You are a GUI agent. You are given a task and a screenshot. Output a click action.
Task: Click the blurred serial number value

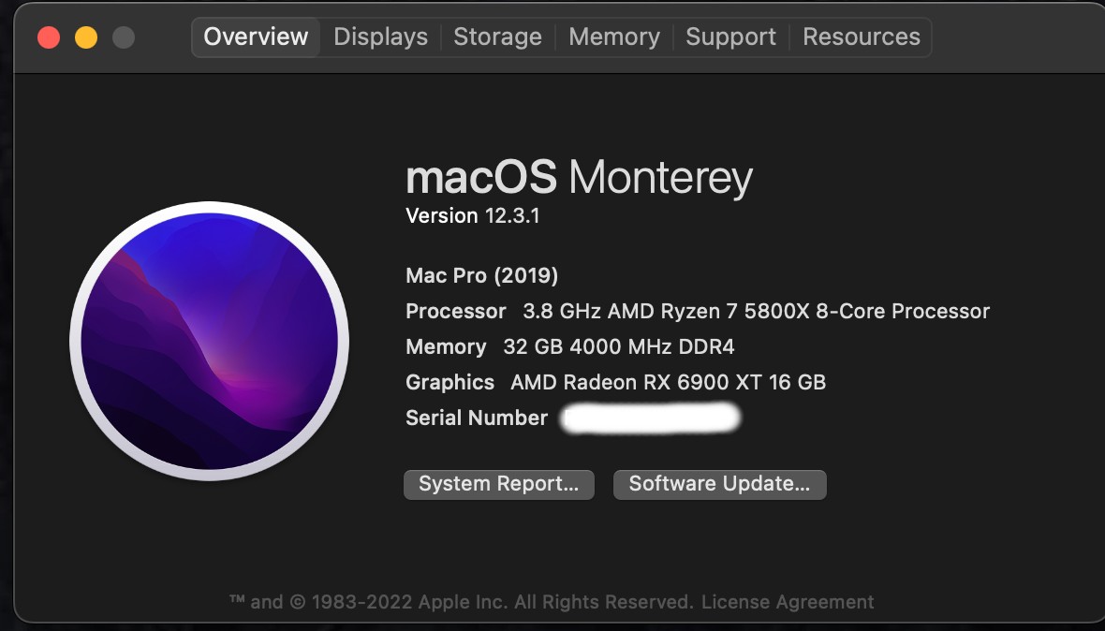coord(651,418)
